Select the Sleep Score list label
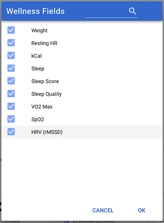The height and width of the screenshot is (223, 164). pos(45,81)
